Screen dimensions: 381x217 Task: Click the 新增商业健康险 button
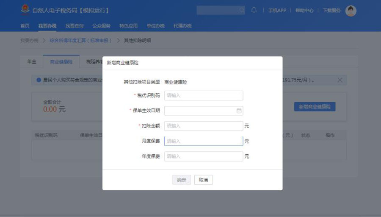point(315,107)
